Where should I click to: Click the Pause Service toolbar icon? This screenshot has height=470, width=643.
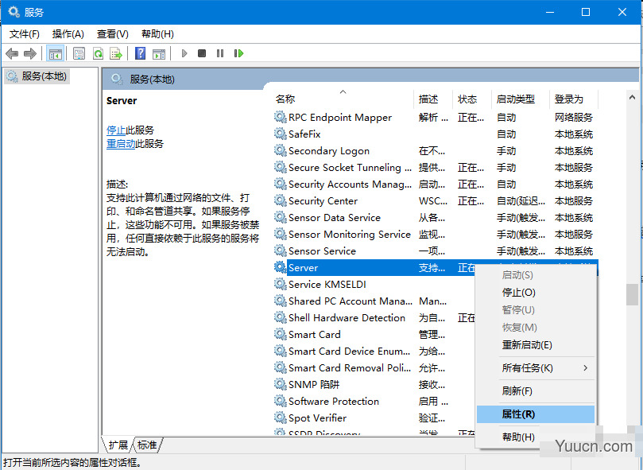220,53
